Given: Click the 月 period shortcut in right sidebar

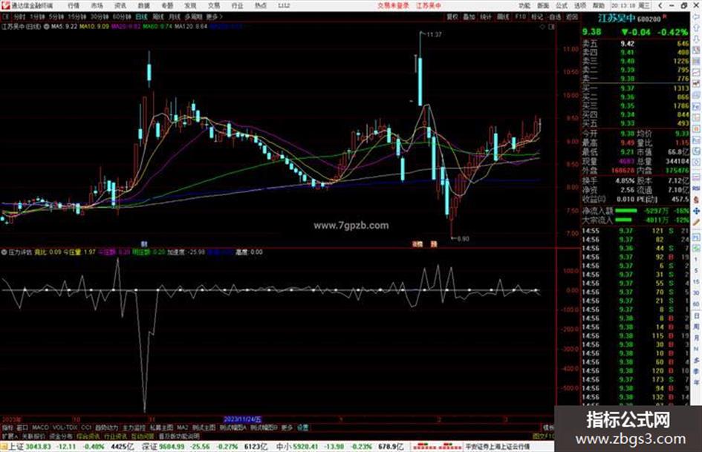Looking at the screenshot, I should (696, 338).
